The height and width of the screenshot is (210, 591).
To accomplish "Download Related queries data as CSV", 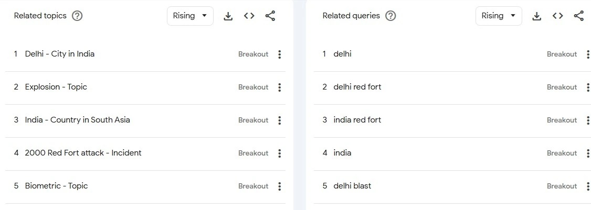I will point(536,16).
